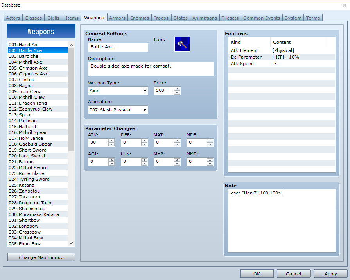Open the Weapon Type dropdown

click(118, 91)
